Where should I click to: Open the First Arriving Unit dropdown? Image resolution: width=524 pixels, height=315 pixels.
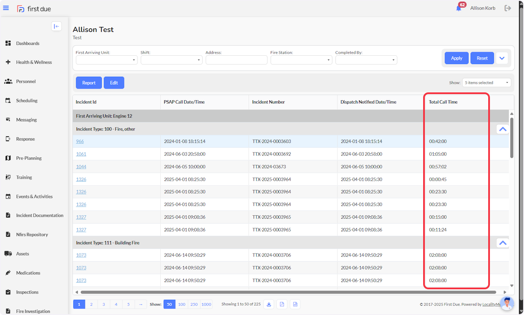tap(107, 60)
